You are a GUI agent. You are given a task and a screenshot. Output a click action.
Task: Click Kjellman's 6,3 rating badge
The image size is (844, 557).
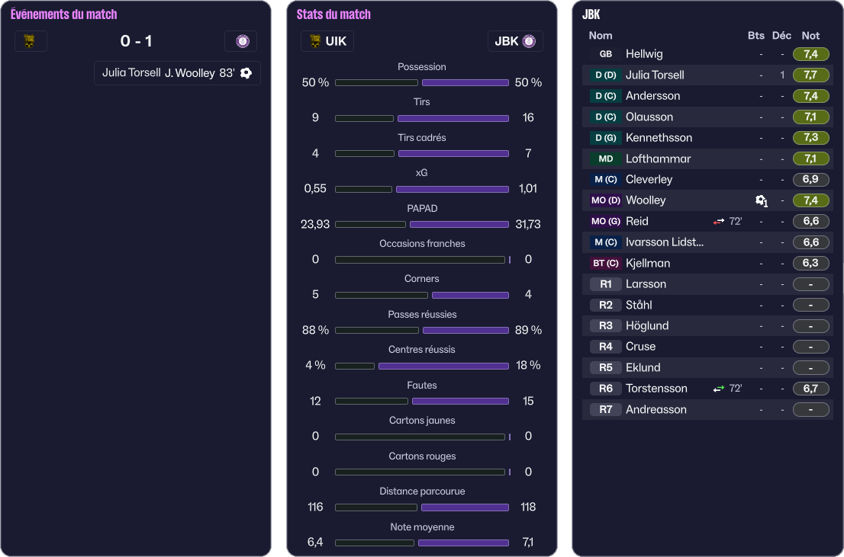tap(810, 263)
